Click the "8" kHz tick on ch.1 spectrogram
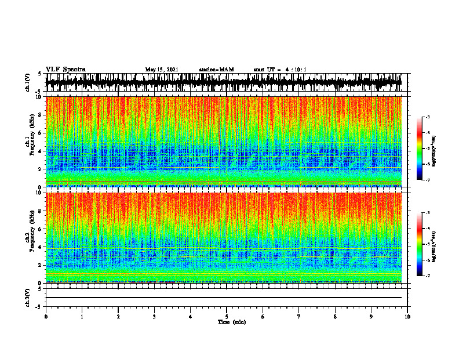Screen dimensions: 459x355 (x=41, y=115)
